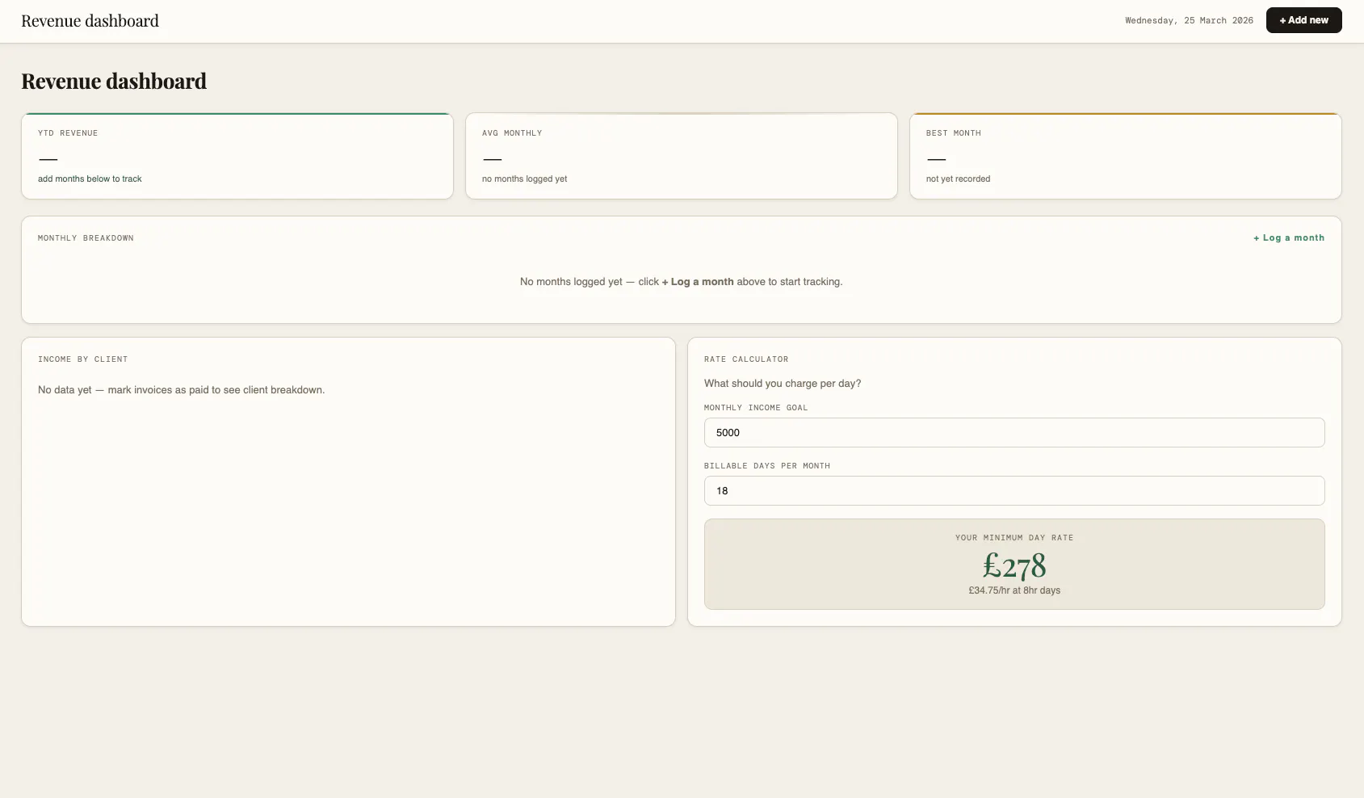The image size is (1364, 798).
Task: Click the Monthly Breakdown heading
Action: [86, 237]
